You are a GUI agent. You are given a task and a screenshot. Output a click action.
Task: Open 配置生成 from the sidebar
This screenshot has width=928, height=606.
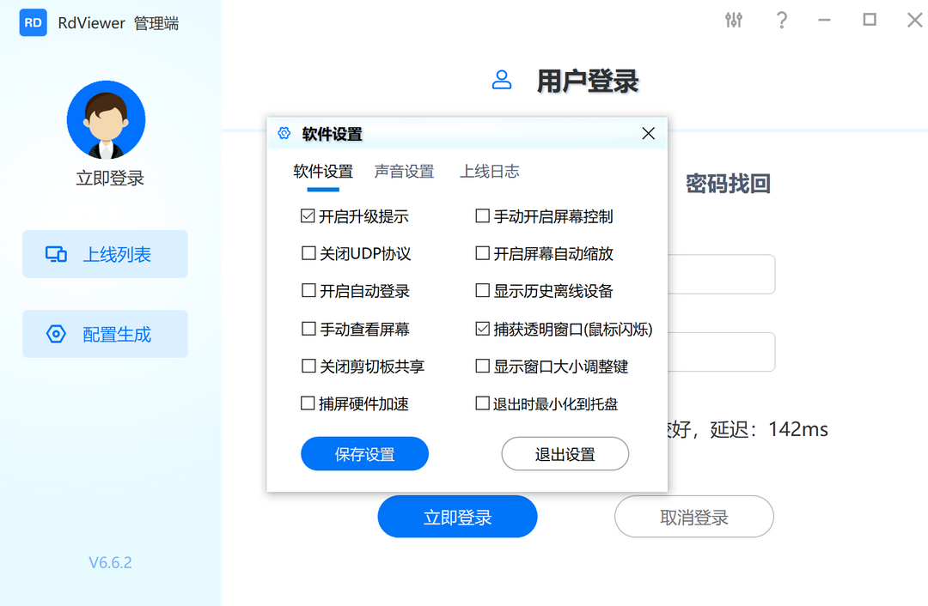[x=105, y=333]
